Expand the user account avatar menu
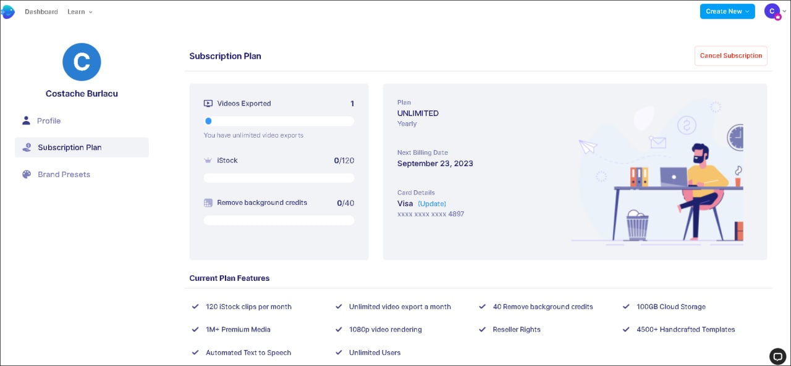The width and height of the screenshot is (791, 366). 774,11
